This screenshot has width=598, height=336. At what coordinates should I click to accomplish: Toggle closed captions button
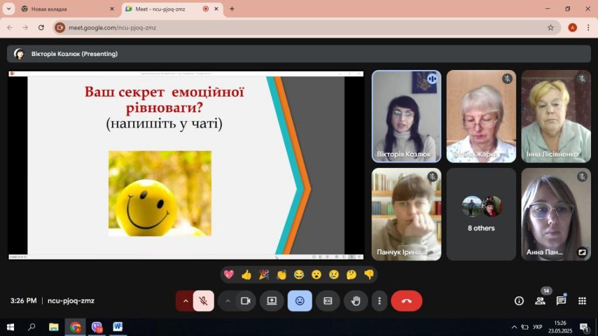328,301
